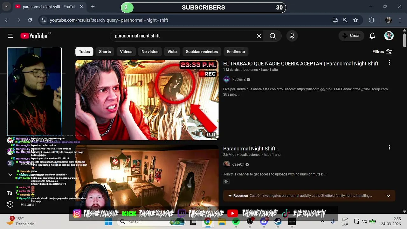Open the YouTube account avatar menu
The image size is (407, 229).
pos(389,36)
